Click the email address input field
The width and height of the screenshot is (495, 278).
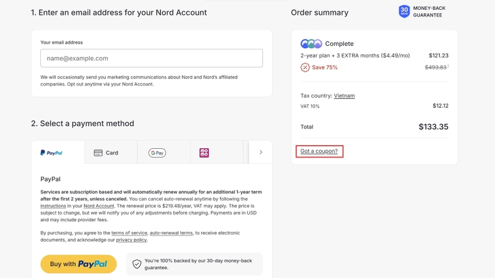[x=152, y=58]
